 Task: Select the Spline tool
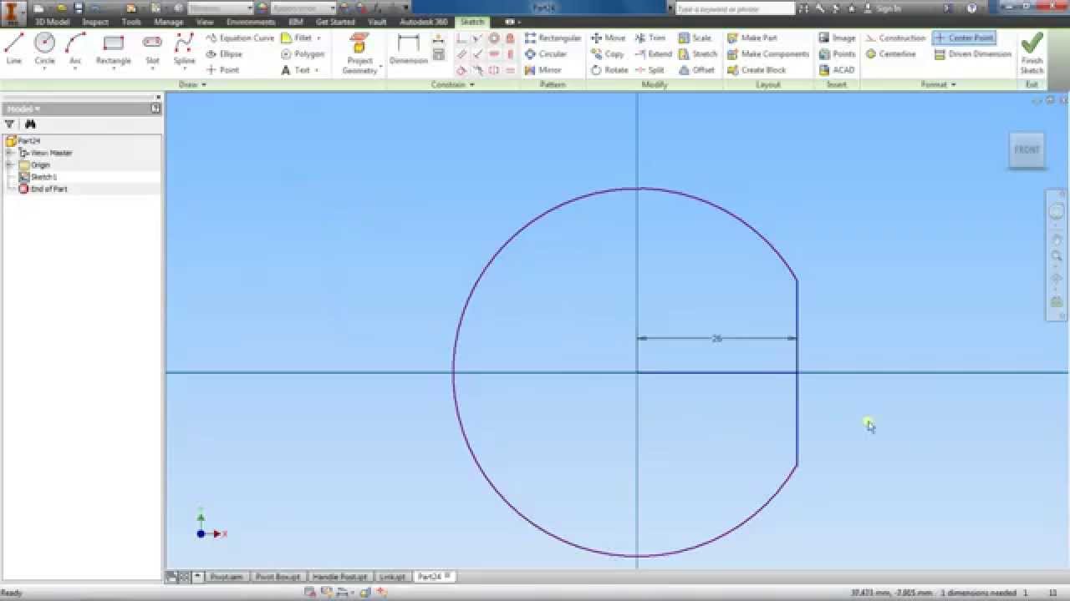(x=184, y=48)
